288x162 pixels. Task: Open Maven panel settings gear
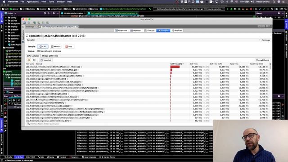pyautogui.click(x=279, y=13)
